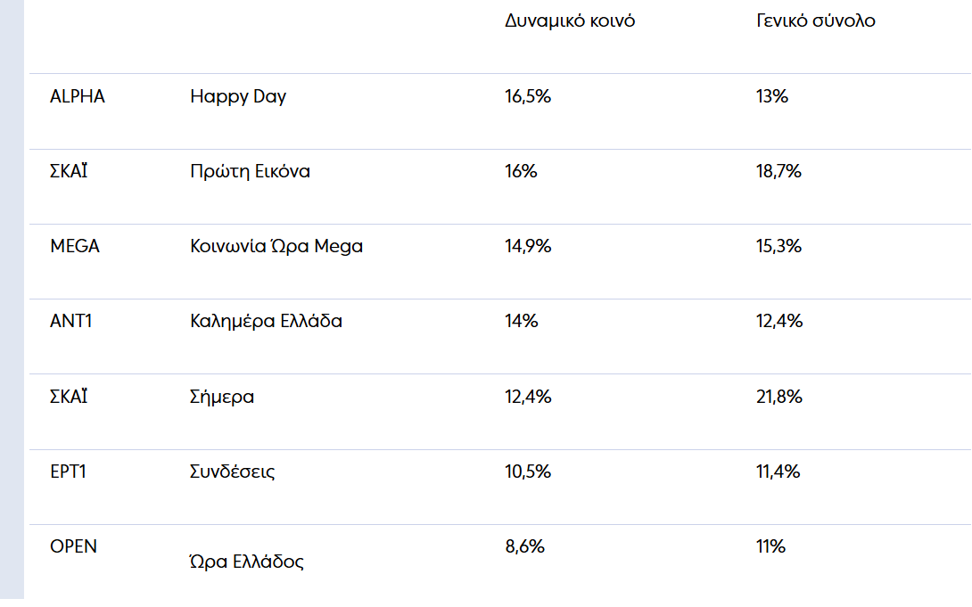Screen dimensions: 972x607
Task: Click the Πρώτη Εικόνα show name
Action: pos(251,171)
